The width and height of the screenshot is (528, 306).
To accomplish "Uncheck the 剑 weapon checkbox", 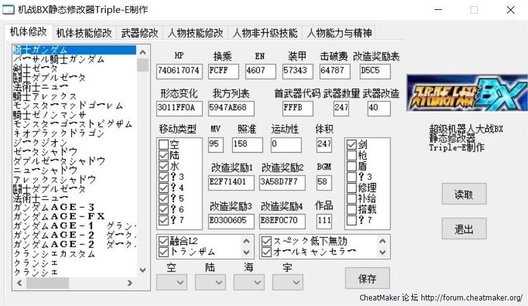I will [x=352, y=145].
